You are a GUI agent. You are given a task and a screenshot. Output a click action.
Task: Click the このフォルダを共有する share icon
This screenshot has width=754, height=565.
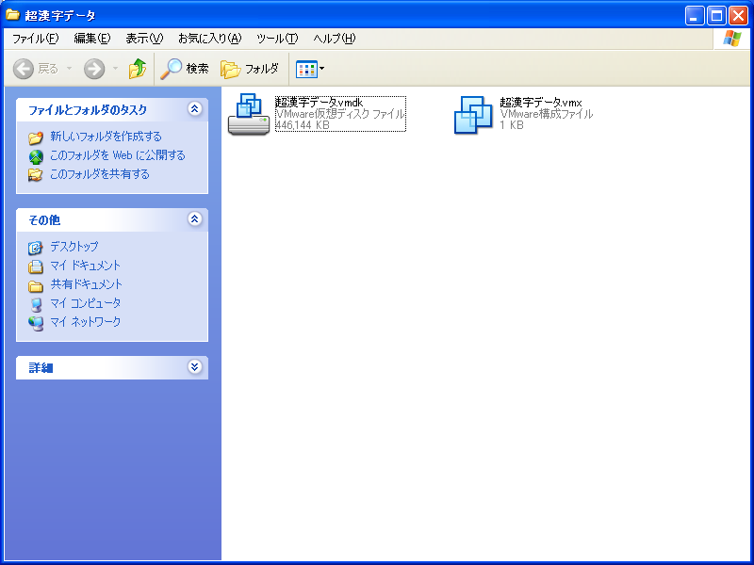coord(36,174)
